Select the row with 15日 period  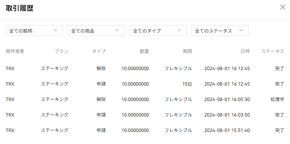145,84
